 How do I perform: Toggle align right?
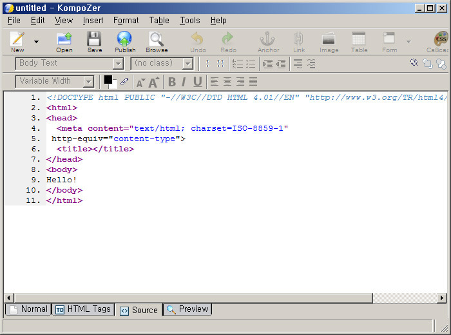tap(240, 82)
